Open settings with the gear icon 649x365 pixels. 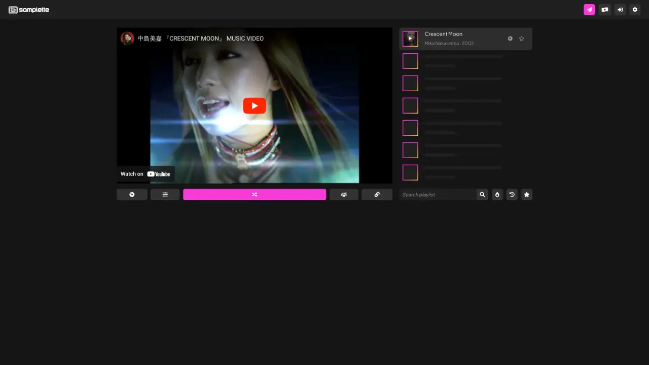pyautogui.click(x=635, y=10)
